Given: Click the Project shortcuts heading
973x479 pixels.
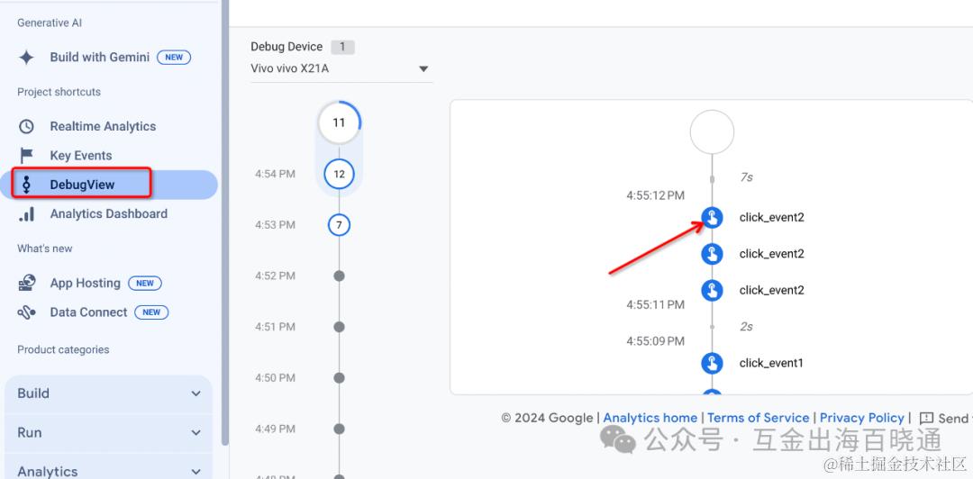Looking at the screenshot, I should click(59, 92).
